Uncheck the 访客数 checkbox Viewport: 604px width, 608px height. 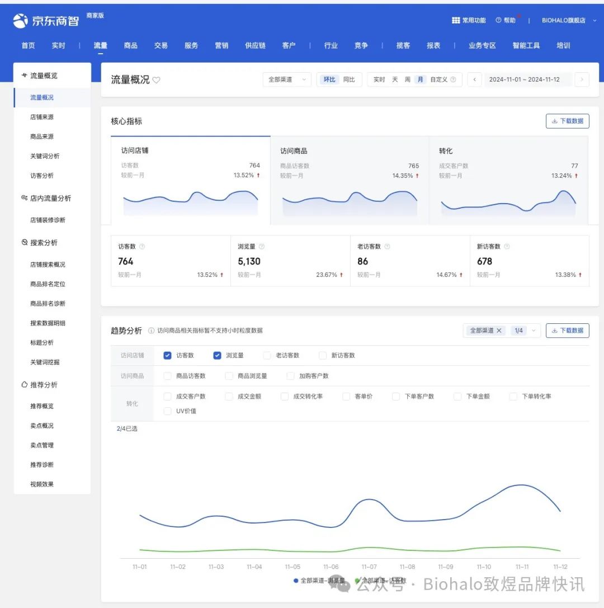(167, 356)
